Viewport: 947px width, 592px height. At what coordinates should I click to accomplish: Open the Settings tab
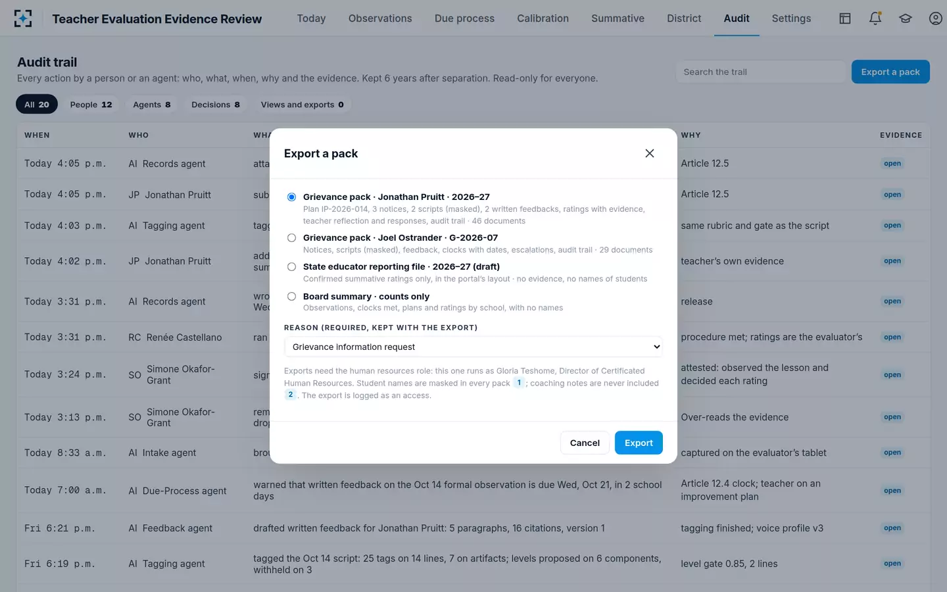point(791,18)
